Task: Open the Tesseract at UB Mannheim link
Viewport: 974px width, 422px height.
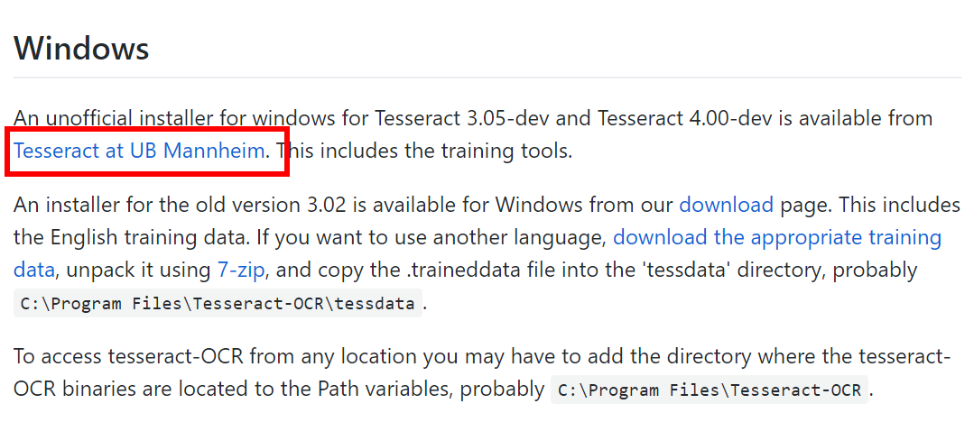Action: click(x=139, y=151)
